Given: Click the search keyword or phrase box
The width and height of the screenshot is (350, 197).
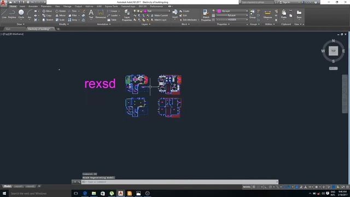Looking at the screenshot, I should [x=256, y=2].
